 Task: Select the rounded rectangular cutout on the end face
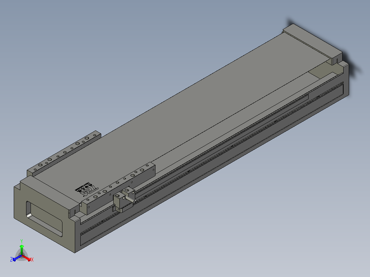tap(44, 219)
